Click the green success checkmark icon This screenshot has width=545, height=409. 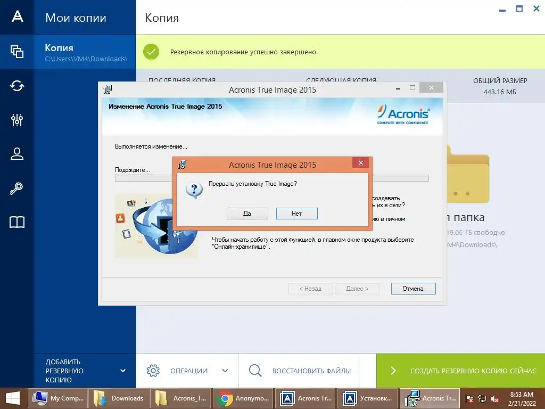[151, 52]
